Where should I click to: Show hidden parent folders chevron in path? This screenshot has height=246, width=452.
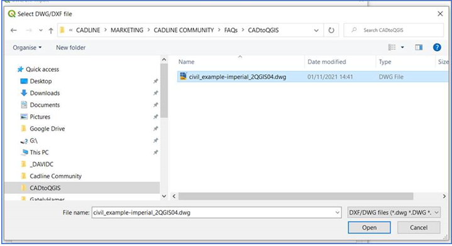pyautogui.click(x=70, y=30)
